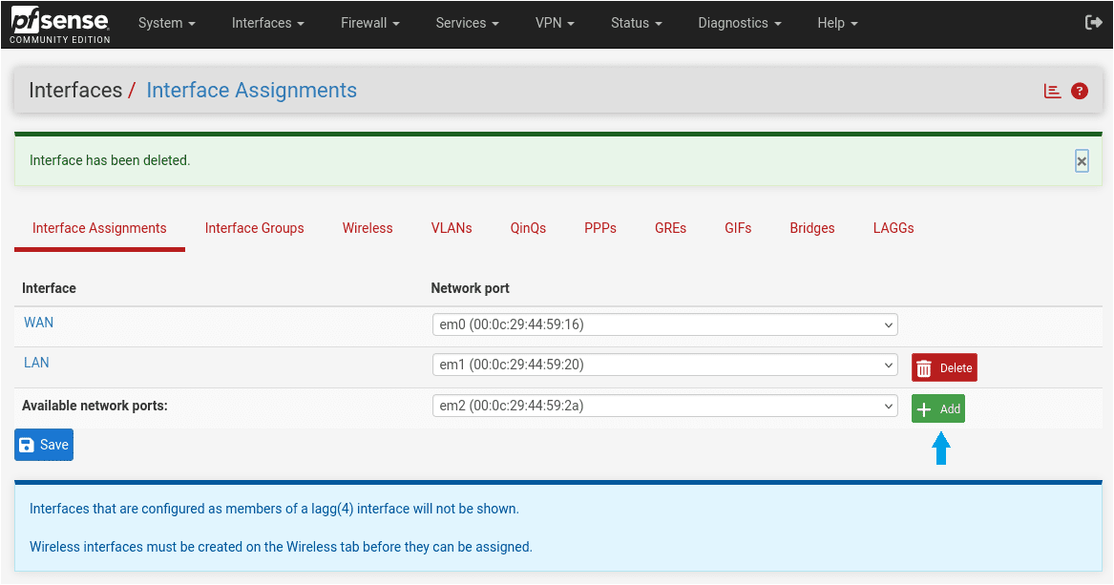Switch to the Wireless tab

click(x=368, y=228)
